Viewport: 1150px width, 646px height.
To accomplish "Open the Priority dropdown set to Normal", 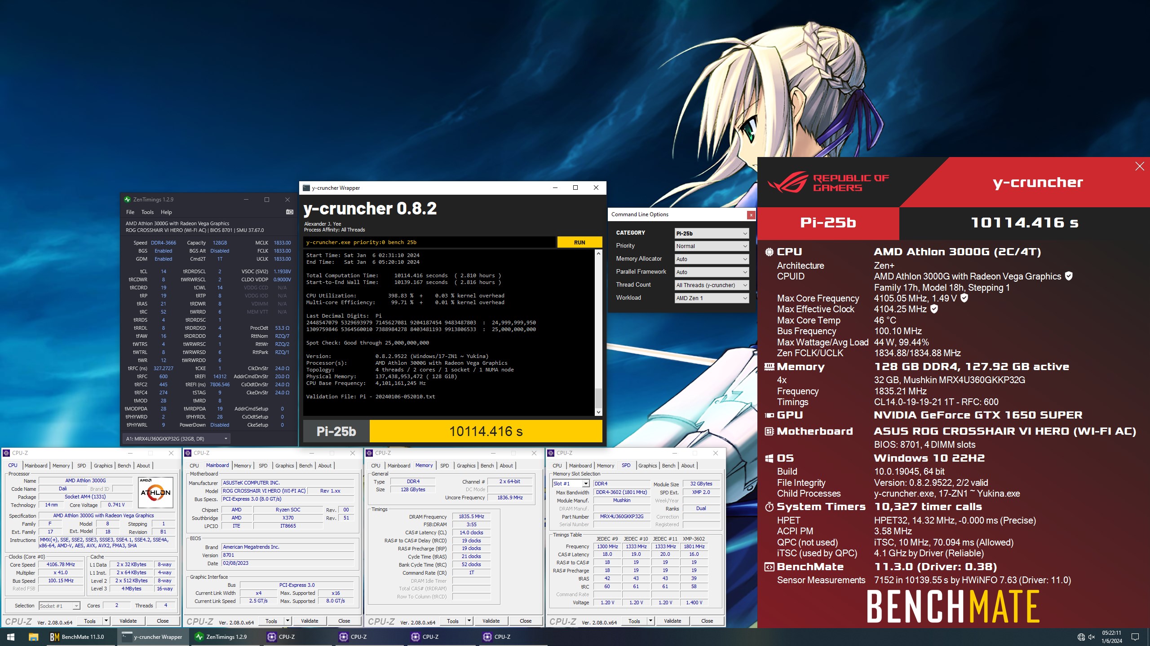I will (x=712, y=246).
